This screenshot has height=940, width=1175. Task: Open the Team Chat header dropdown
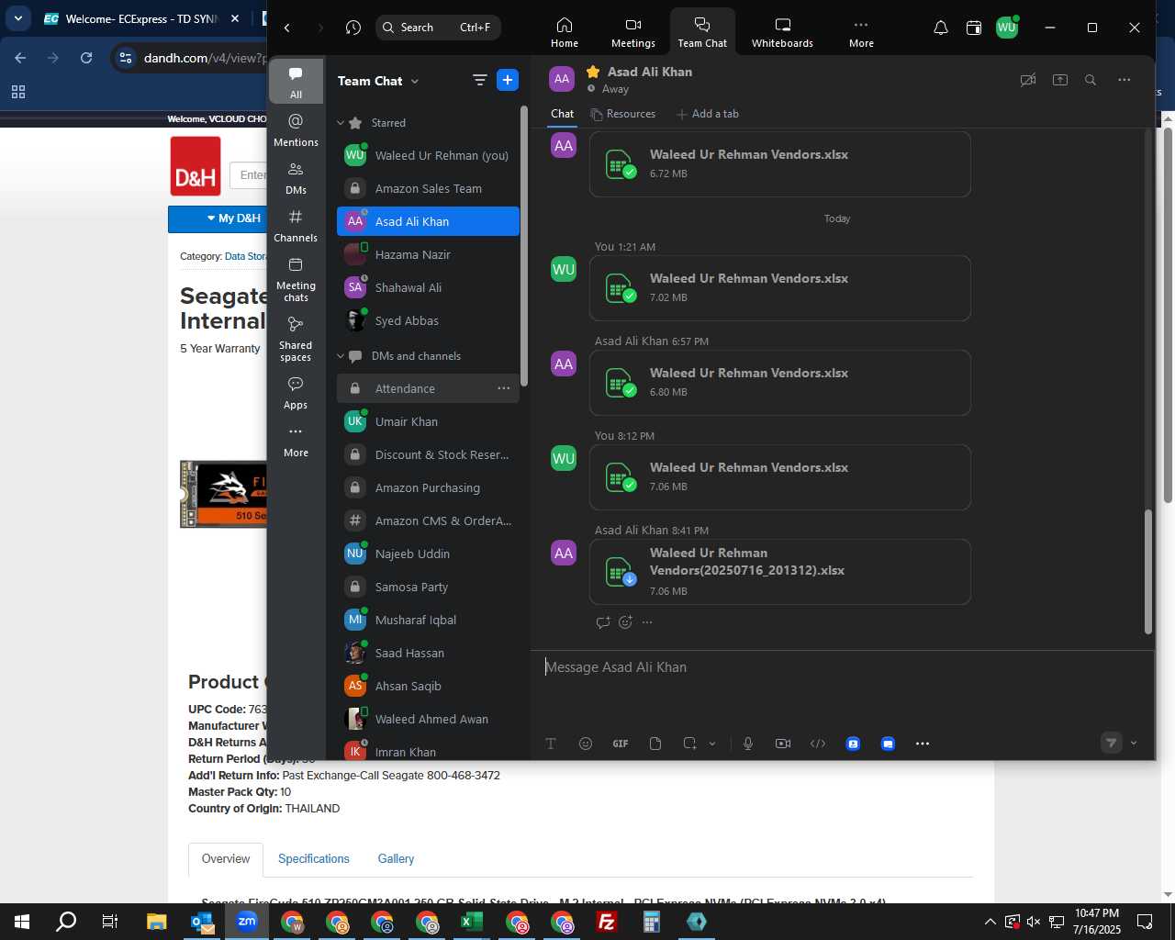(x=415, y=81)
